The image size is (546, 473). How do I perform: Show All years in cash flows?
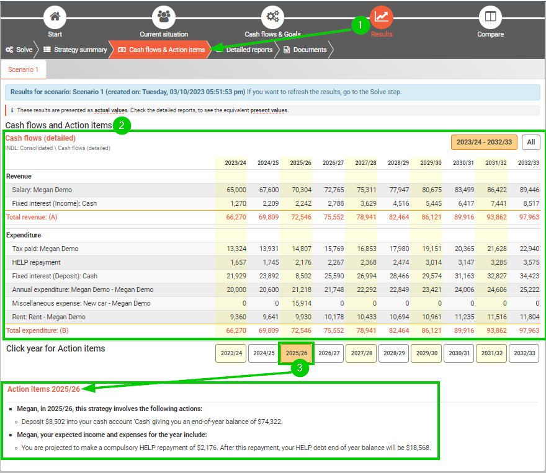[530, 142]
